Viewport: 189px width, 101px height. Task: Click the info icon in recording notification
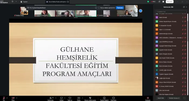(x=96, y=8)
